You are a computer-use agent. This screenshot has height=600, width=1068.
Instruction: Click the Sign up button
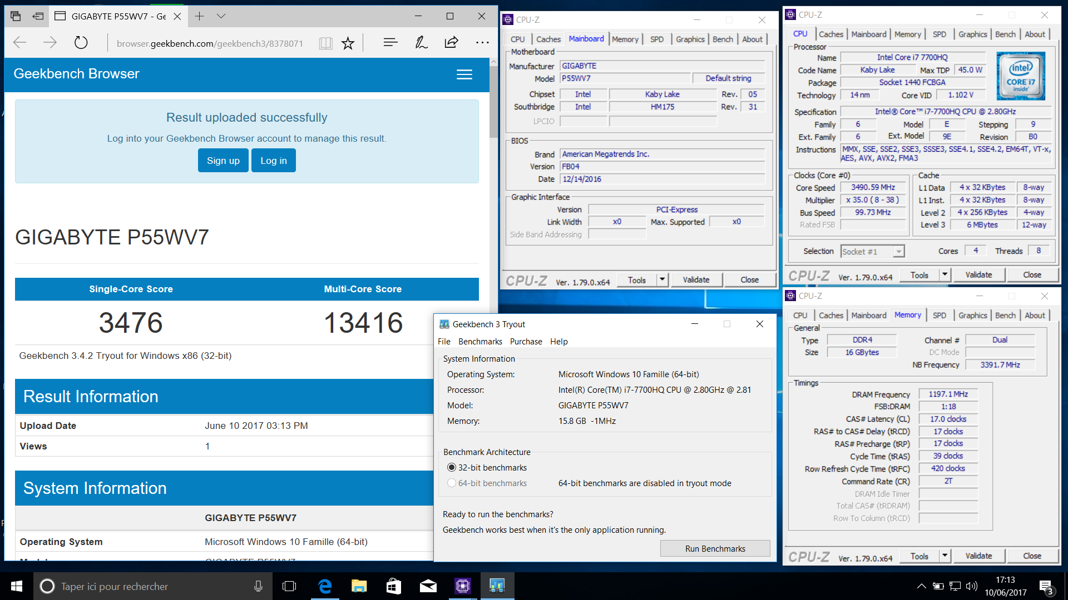click(223, 161)
